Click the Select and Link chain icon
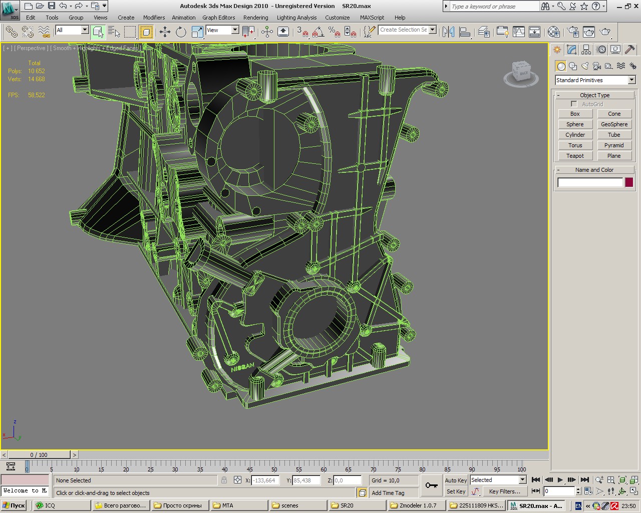Screen dimensions: 641x513 [11, 32]
